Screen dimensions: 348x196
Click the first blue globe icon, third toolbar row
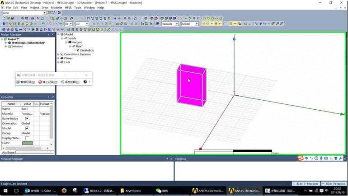pos(4,29)
